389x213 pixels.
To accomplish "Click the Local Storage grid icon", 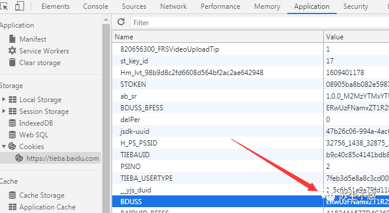I will (12, 100).
